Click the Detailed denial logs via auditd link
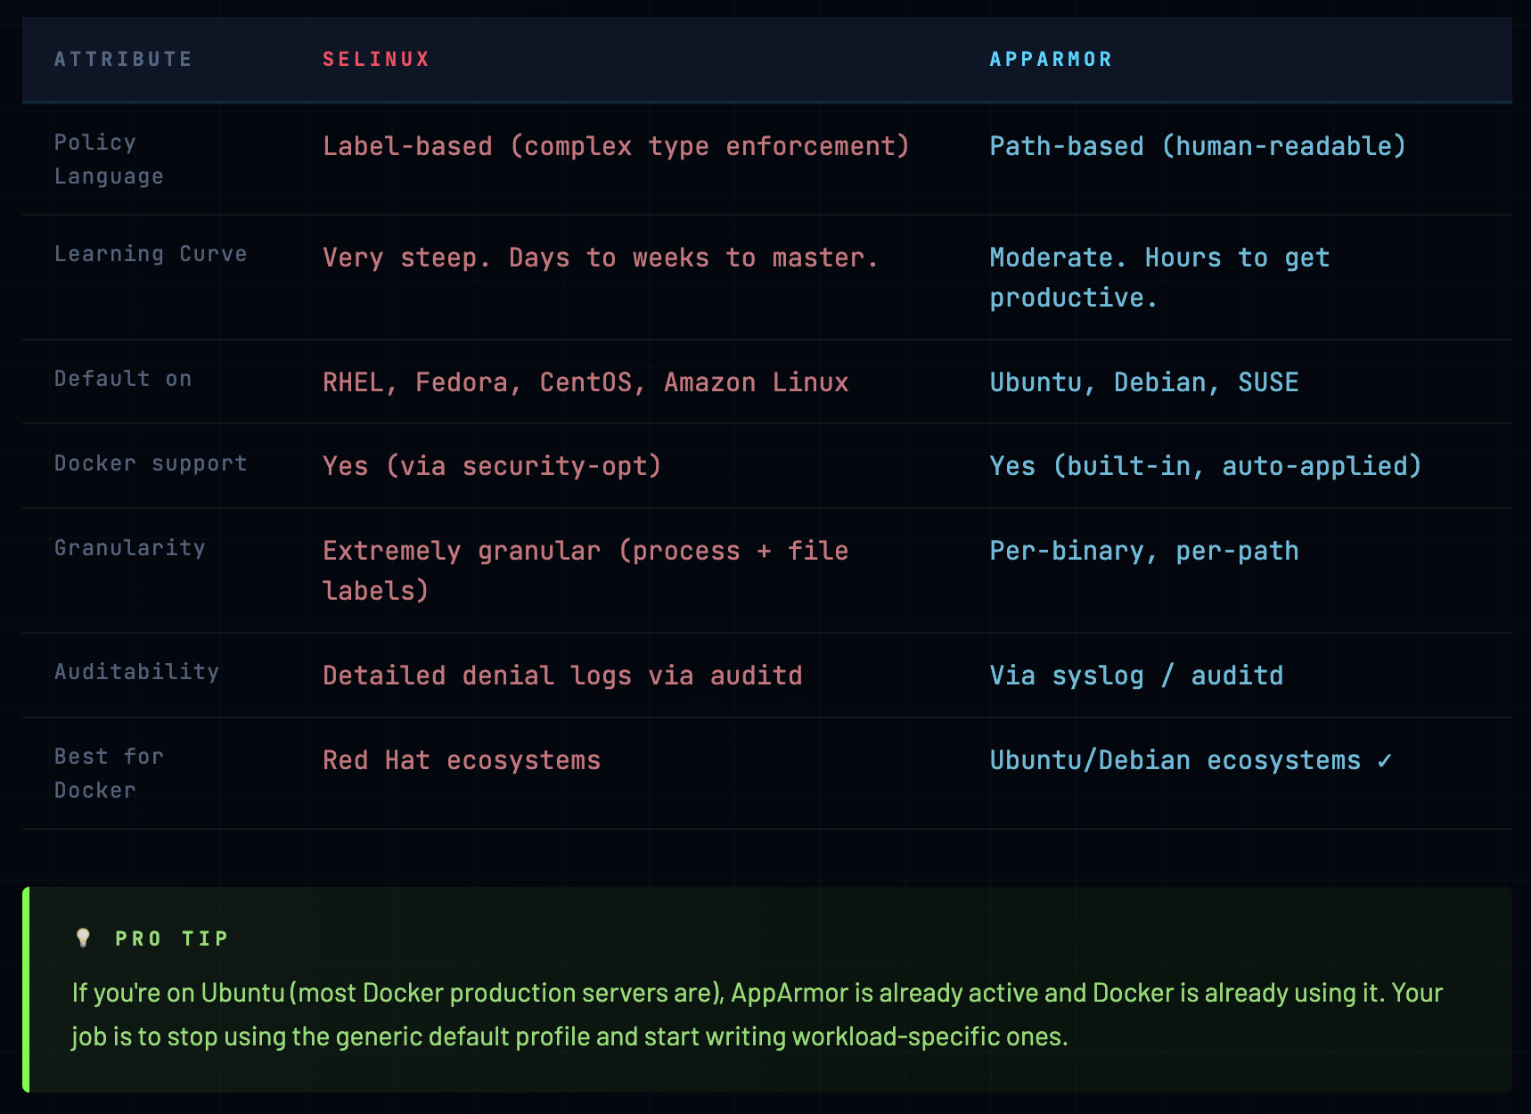The width and height of the screenshot is (1531, 1114). point(563,675)
